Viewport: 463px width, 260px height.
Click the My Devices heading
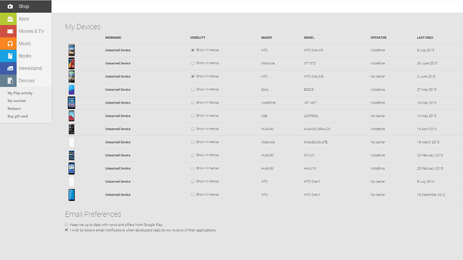click(x=83, y=27)
